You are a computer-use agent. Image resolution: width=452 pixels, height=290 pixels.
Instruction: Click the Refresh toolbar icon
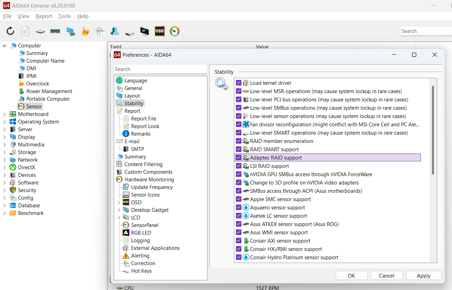(10, 31)
